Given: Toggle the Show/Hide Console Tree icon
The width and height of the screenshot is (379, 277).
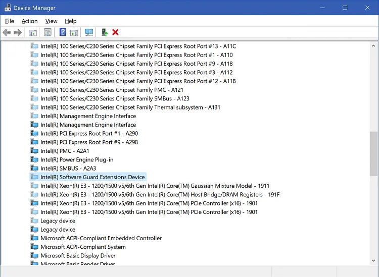Looking at the screenshot, I should 33,32.
